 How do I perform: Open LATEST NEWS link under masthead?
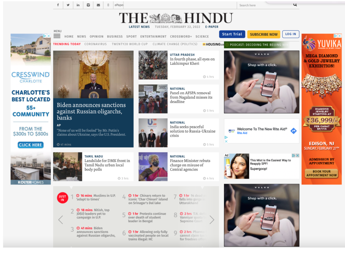click(139, 27)
